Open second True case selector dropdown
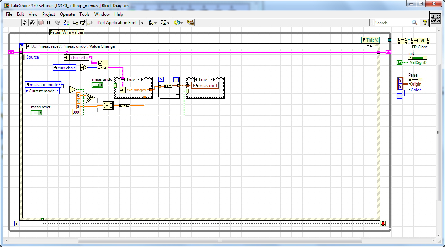This screenshot has height=247, width=445. [x=212, y=80]
